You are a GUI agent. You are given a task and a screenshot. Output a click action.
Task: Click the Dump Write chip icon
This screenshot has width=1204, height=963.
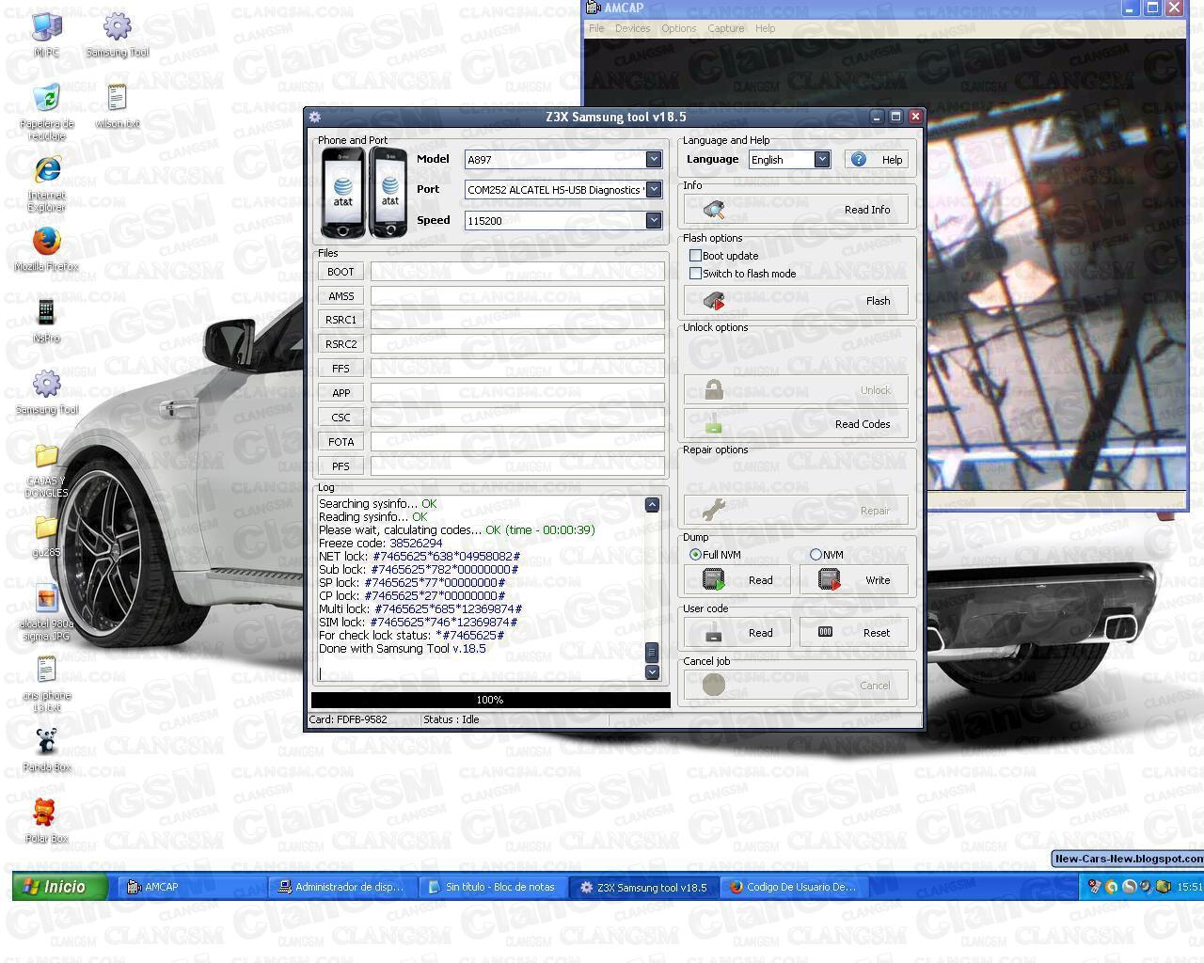(830, 580)
